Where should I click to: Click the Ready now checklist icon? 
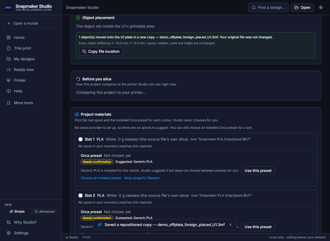[x=9, y=70]
